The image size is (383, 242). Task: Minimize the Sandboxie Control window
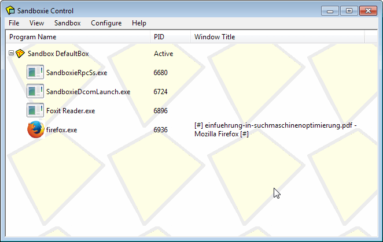(x=330, y=11)
